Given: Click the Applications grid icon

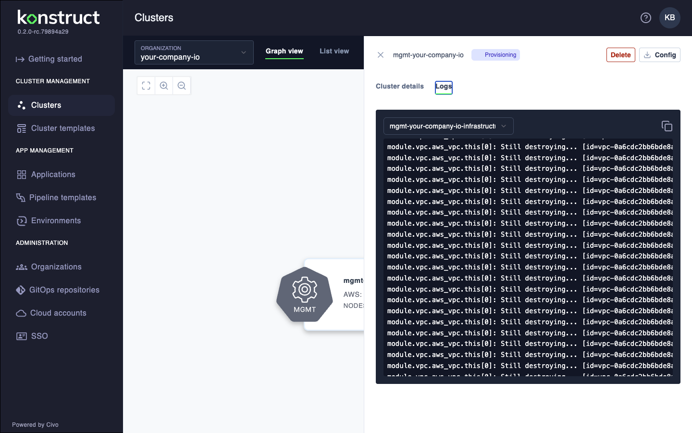Looking at the screenshot, I should (22, 175).
